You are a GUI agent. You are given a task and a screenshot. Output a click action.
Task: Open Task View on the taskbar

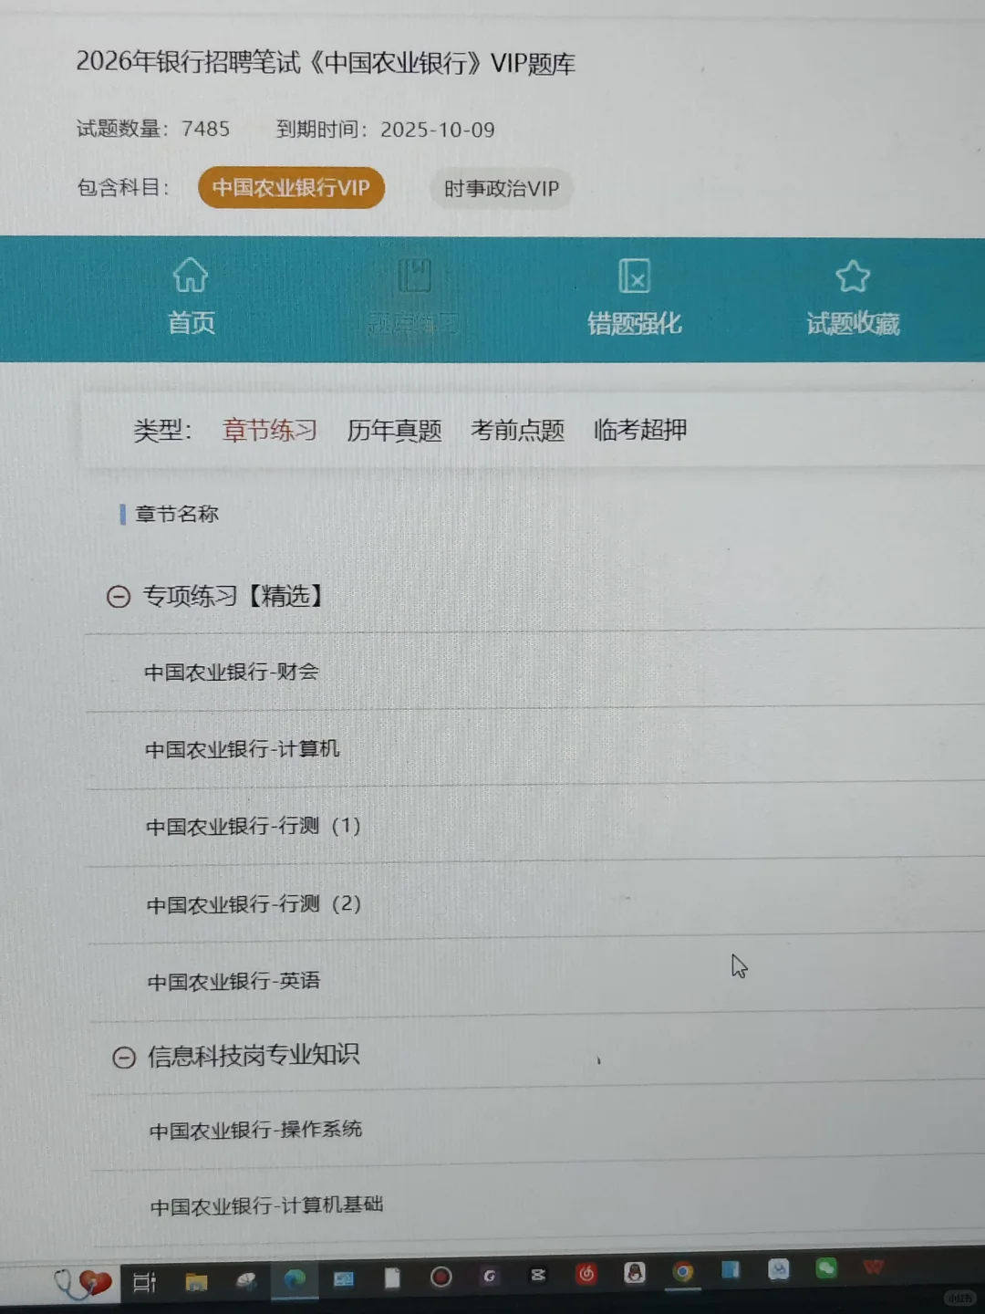(x=144, y=1282)
